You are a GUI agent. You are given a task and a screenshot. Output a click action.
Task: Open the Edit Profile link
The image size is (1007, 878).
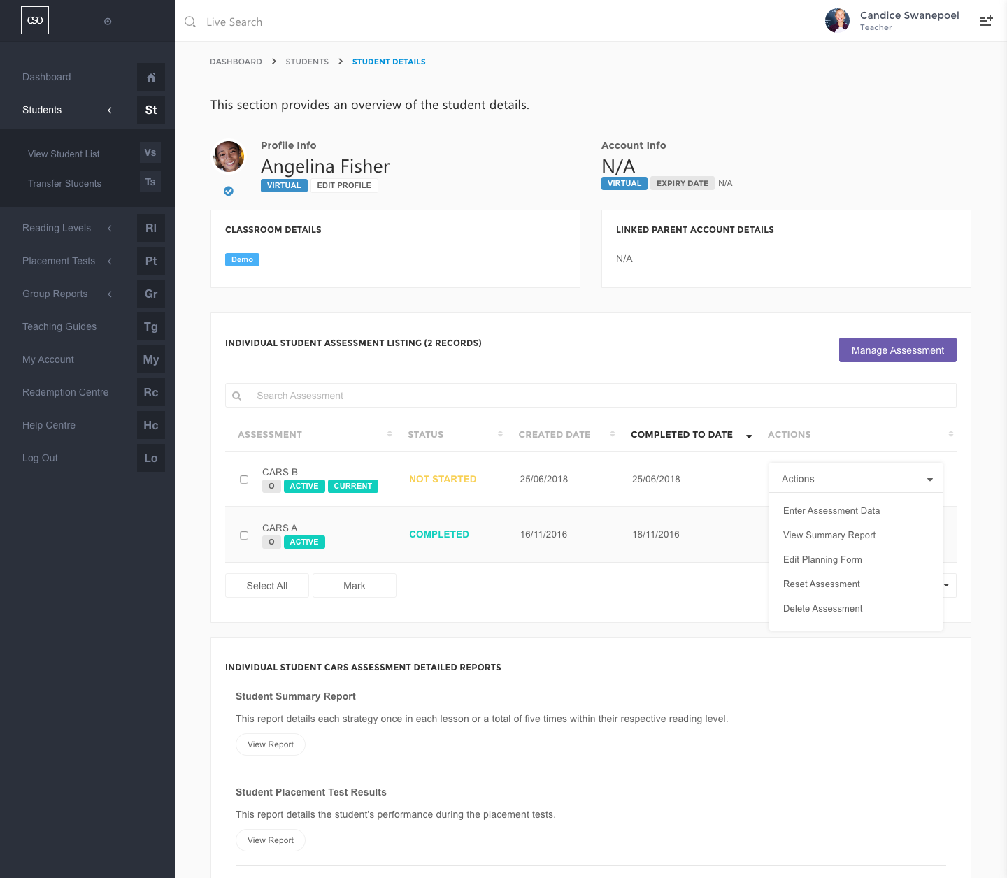344,185
